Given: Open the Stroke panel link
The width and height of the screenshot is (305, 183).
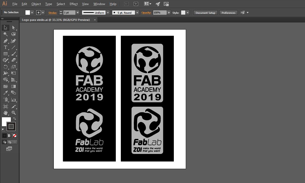Looking at the screenshot, I should click(52, 13).
